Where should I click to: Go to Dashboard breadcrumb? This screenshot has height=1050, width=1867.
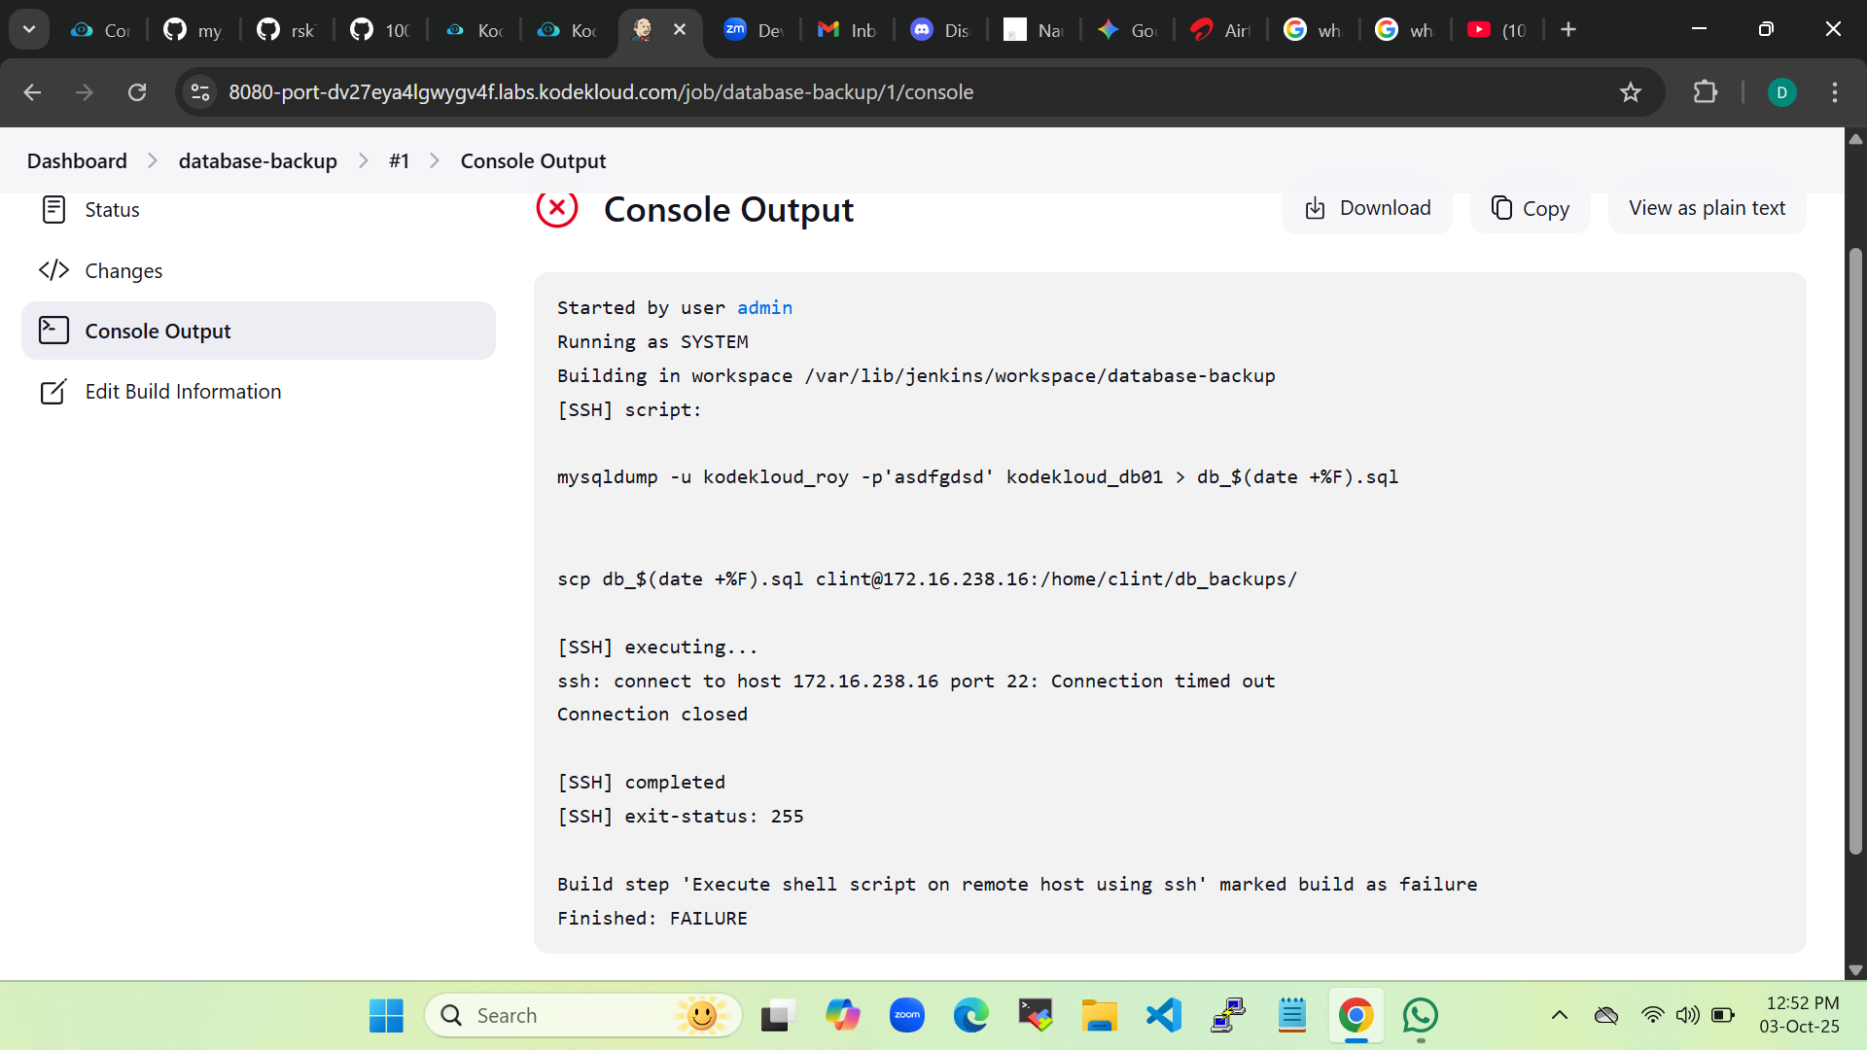tap(77, 161)
